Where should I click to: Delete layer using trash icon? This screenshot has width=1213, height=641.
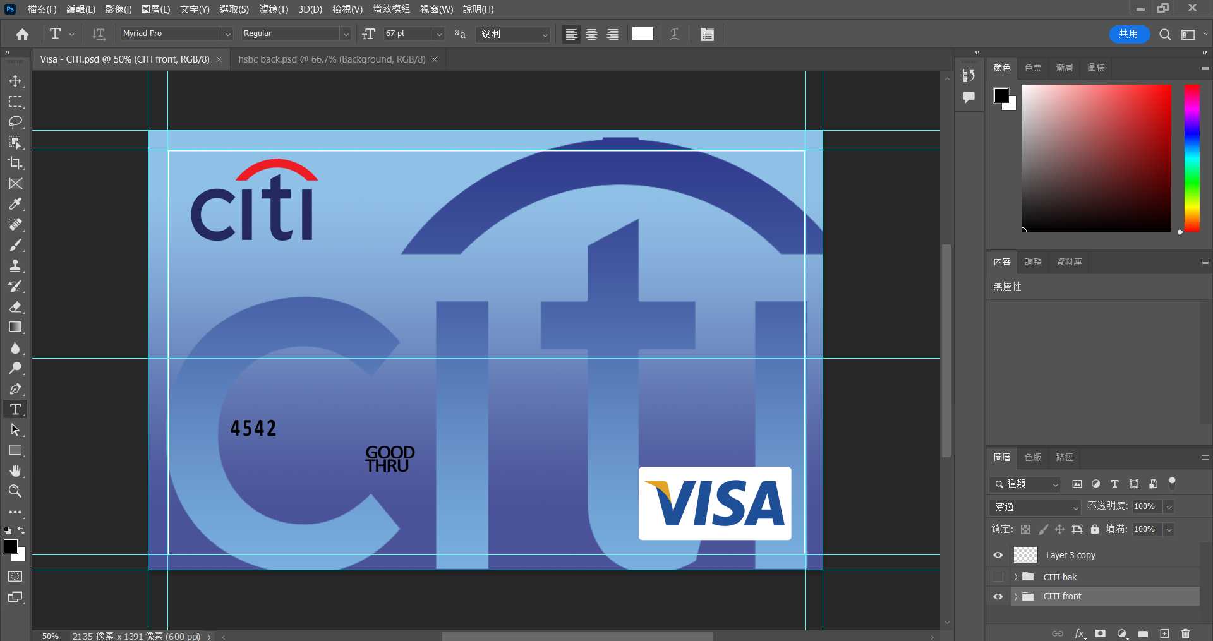[x=1186, y=633]
